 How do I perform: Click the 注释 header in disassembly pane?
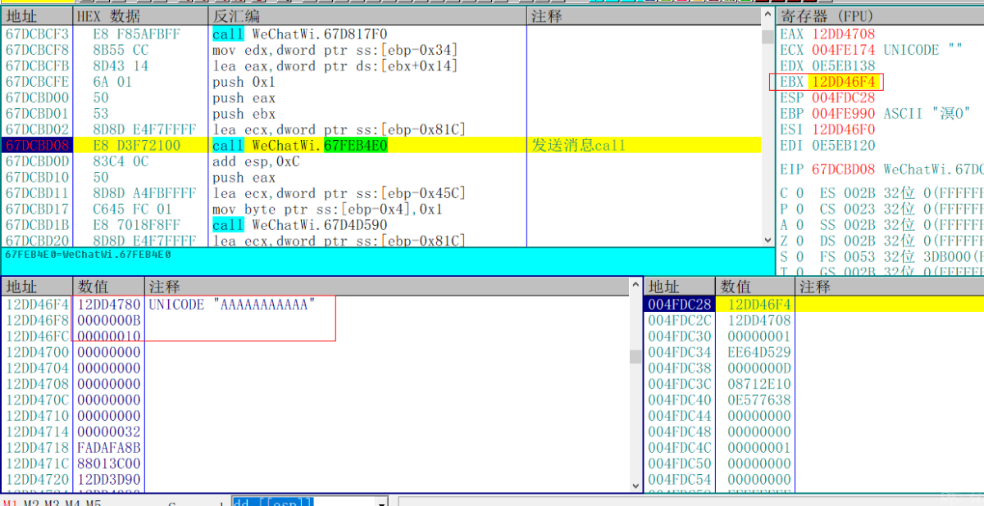(x=644, y=16)
